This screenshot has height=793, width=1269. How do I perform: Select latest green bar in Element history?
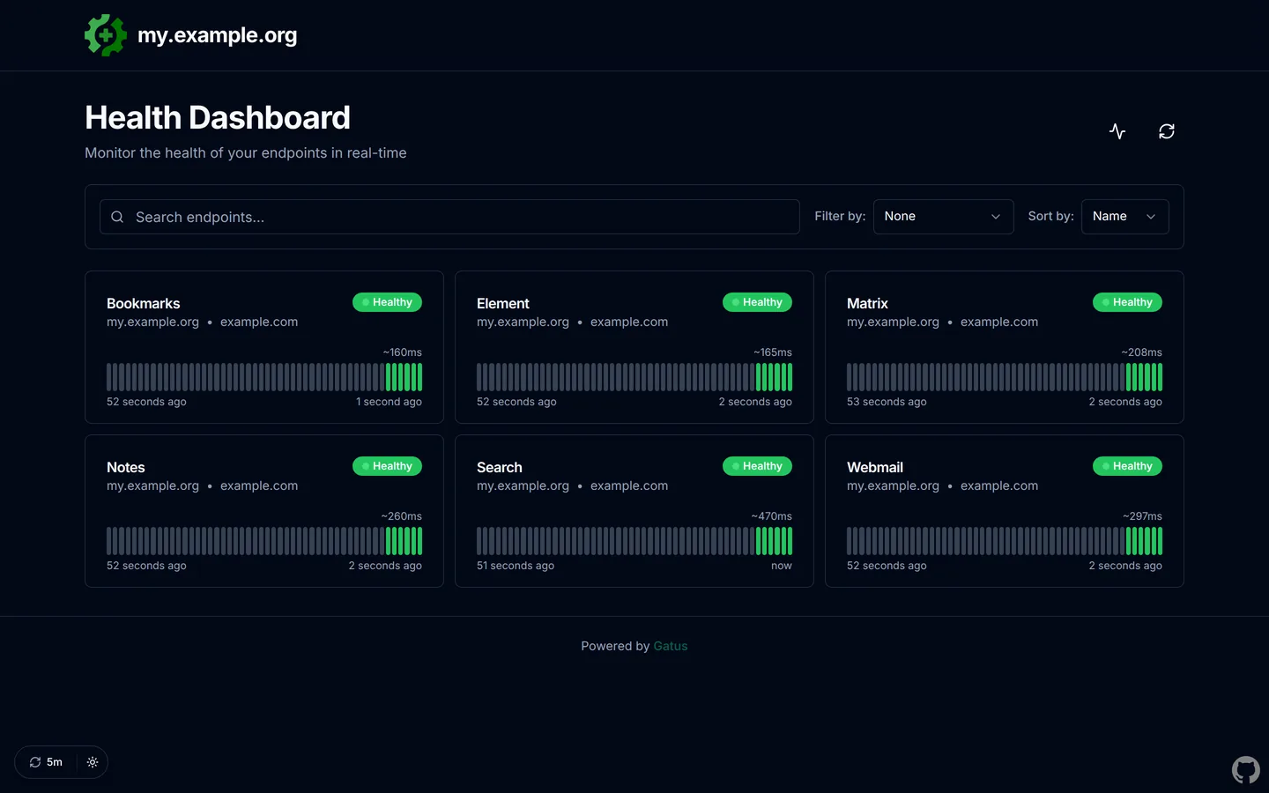click(790, 377)
